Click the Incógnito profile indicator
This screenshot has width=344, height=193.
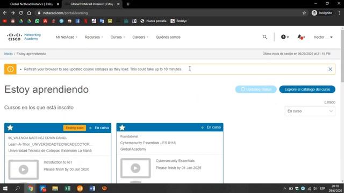point(322,13)
